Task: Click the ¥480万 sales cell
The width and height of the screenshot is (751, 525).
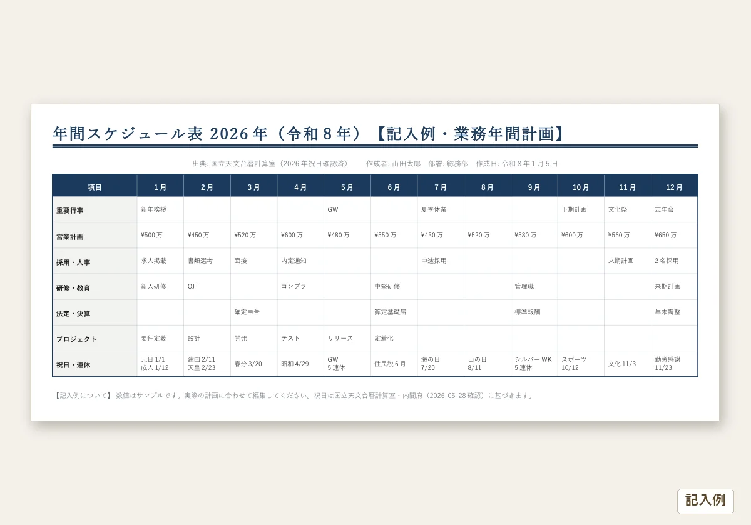Action: (x=347, y=236)
